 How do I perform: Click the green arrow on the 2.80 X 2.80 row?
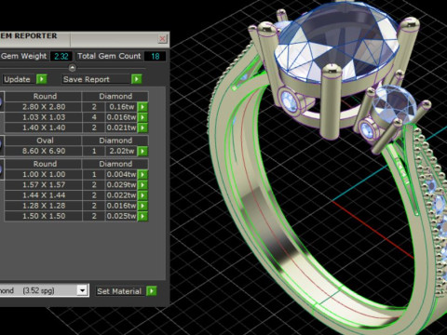coord(142,107)
